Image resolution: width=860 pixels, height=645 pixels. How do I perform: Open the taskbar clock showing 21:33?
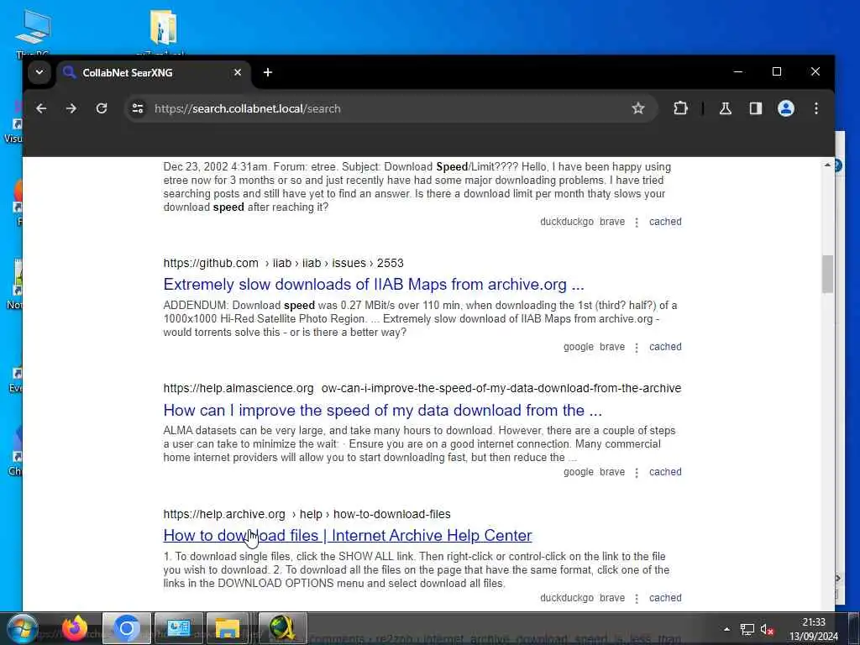[814, 629]
